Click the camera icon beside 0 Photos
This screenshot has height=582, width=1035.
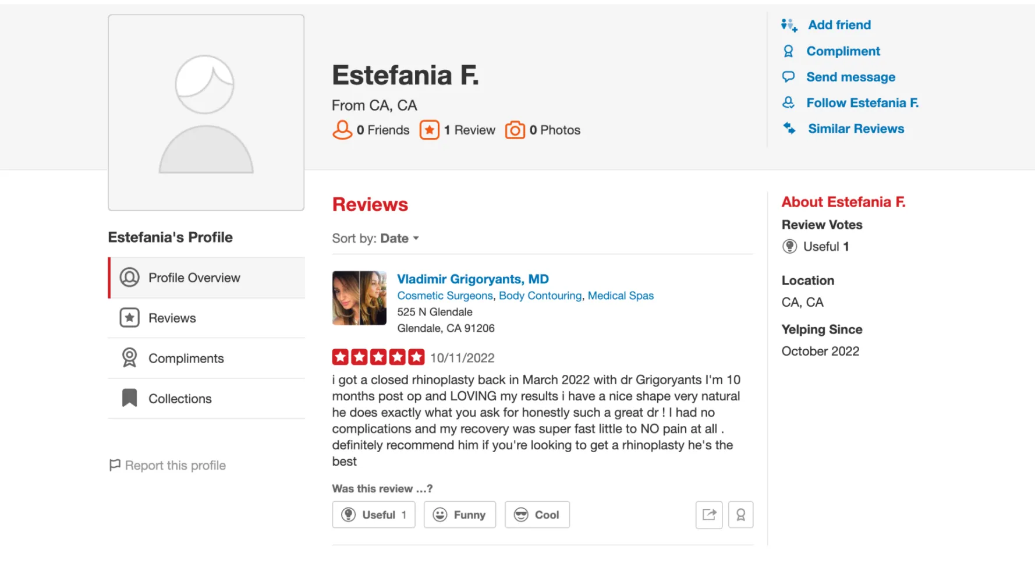tap(515, 130)
